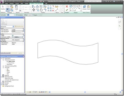This screenshot has height=96, width=124.
Task: Finish edit mode with the green checkmark
Action: 67,10
